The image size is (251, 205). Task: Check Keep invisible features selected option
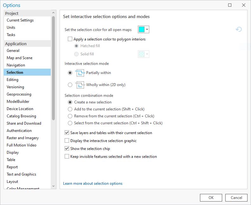point(67,157)
